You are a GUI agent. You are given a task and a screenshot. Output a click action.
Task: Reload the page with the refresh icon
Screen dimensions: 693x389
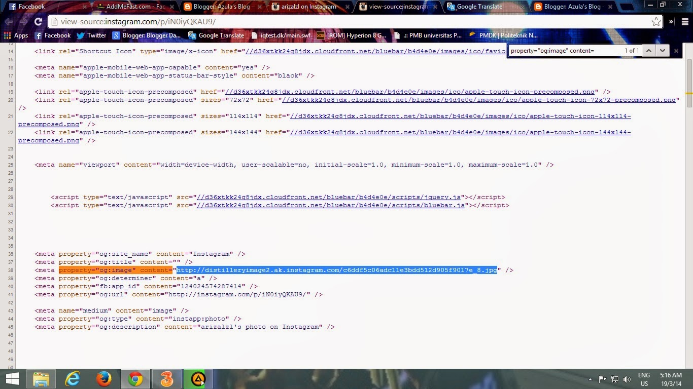[38, 22]
